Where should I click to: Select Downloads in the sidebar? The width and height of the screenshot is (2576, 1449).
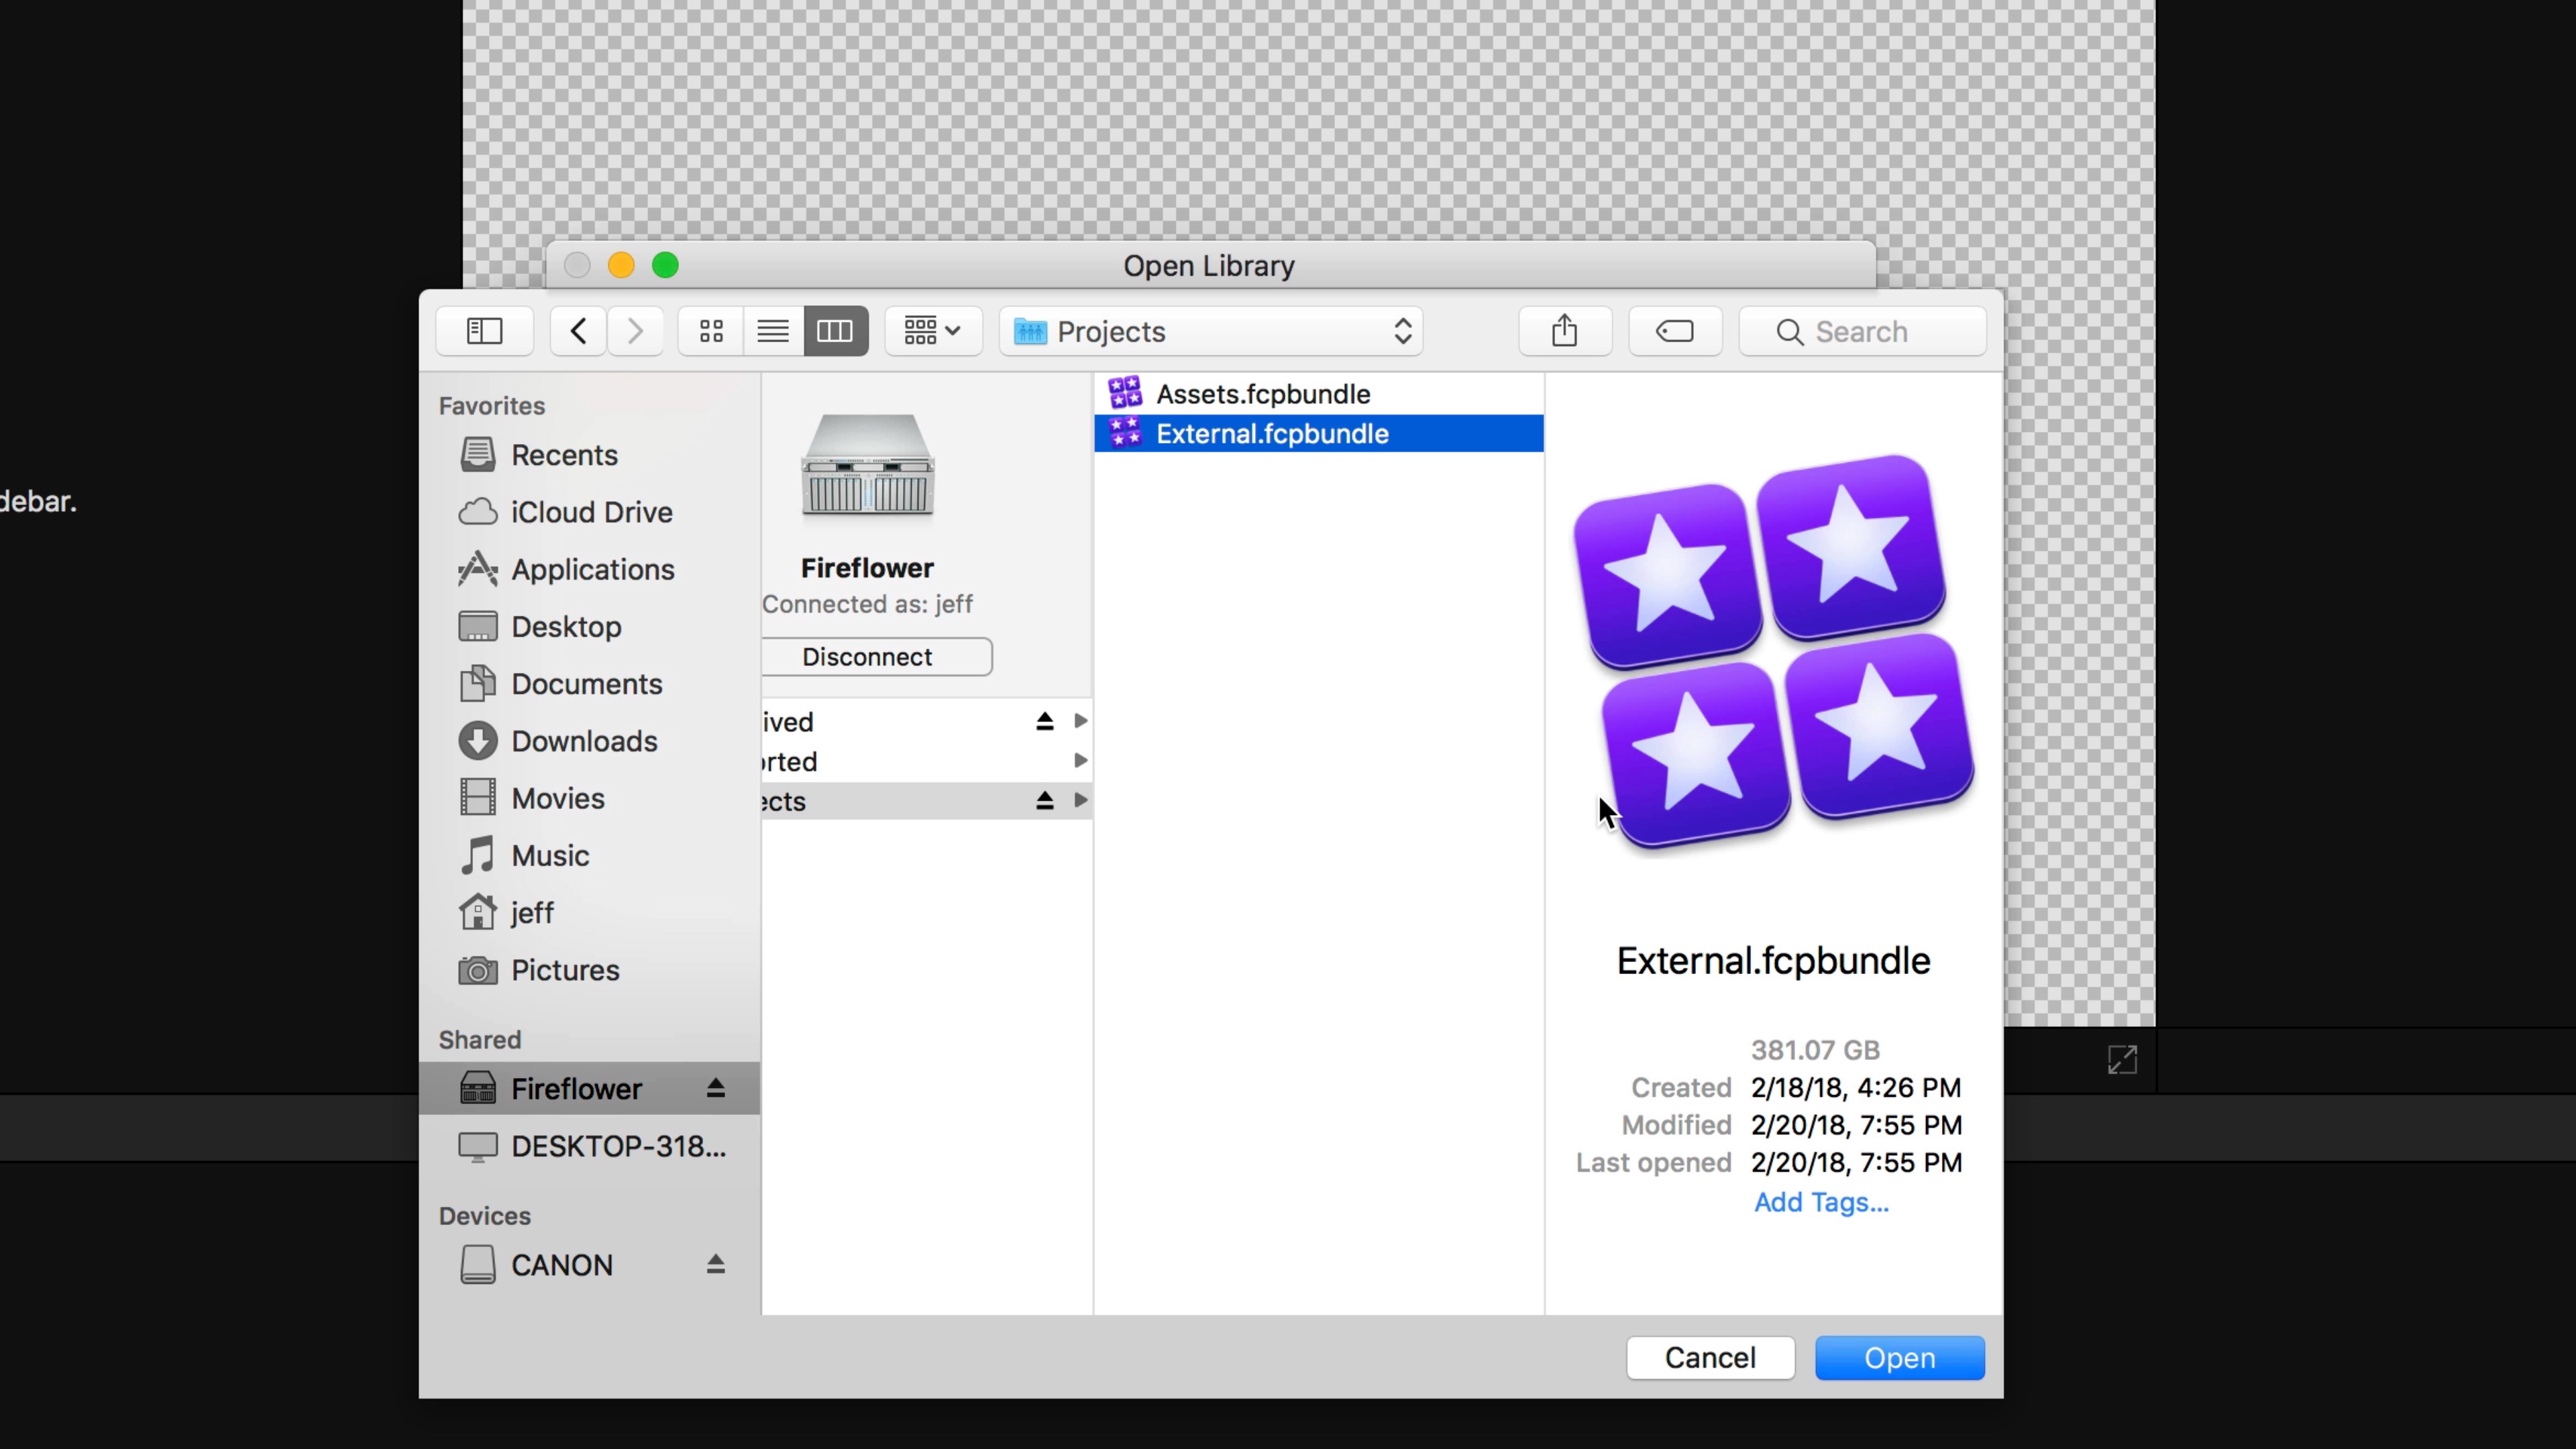584,741
